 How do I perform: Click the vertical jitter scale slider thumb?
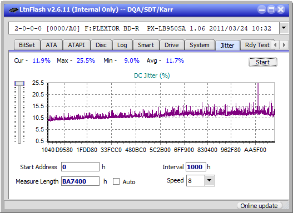19,83
